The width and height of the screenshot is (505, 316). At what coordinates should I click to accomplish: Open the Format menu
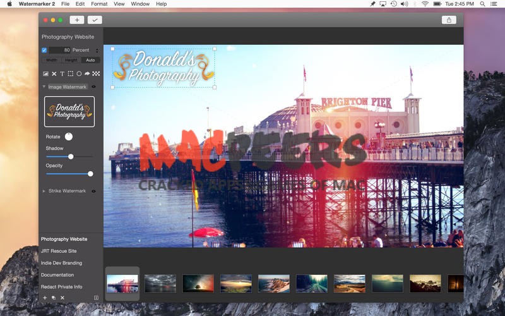coord(99,4)
